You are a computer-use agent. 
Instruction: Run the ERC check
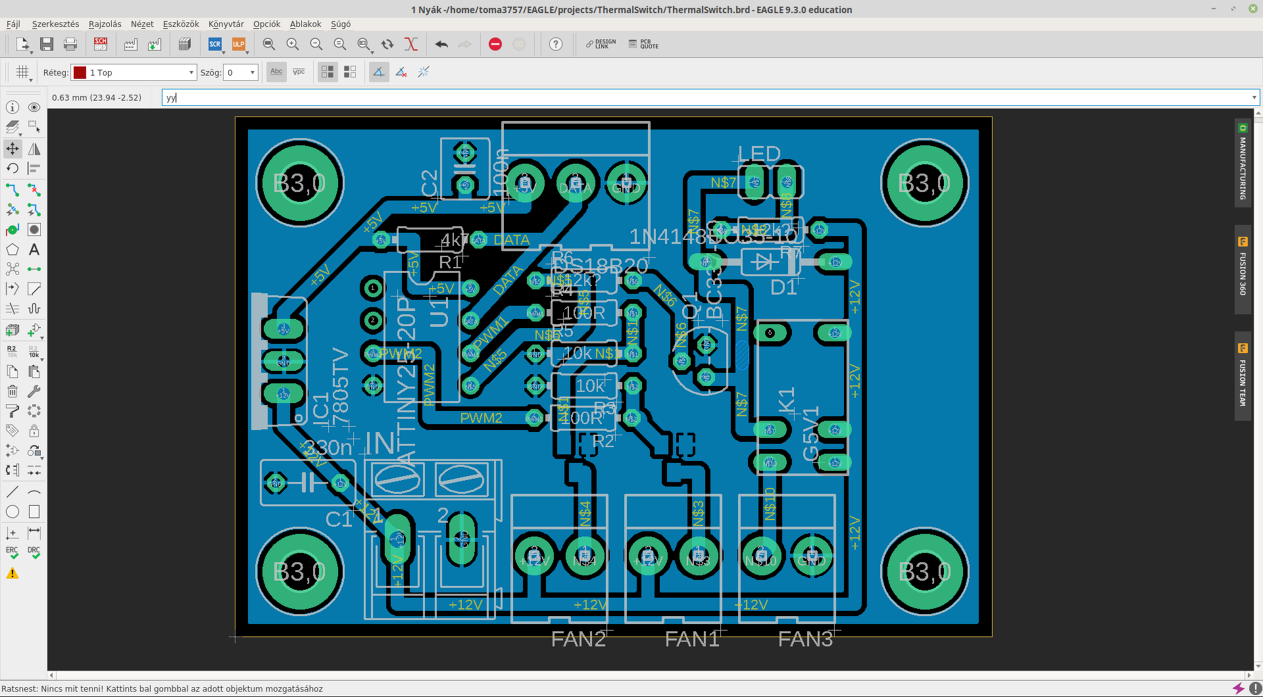[12, 552]
